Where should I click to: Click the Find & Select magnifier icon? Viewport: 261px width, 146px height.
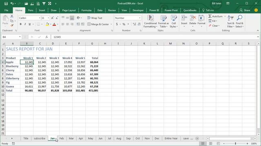point(239,18)
